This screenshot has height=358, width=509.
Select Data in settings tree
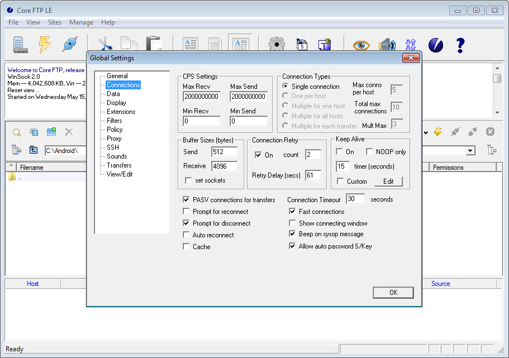click(113, 94)
